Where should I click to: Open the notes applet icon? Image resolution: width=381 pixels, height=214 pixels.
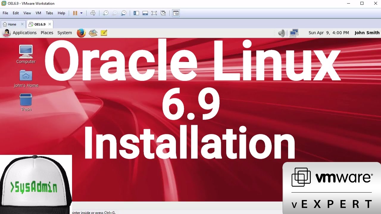click(x=104, y=33)
